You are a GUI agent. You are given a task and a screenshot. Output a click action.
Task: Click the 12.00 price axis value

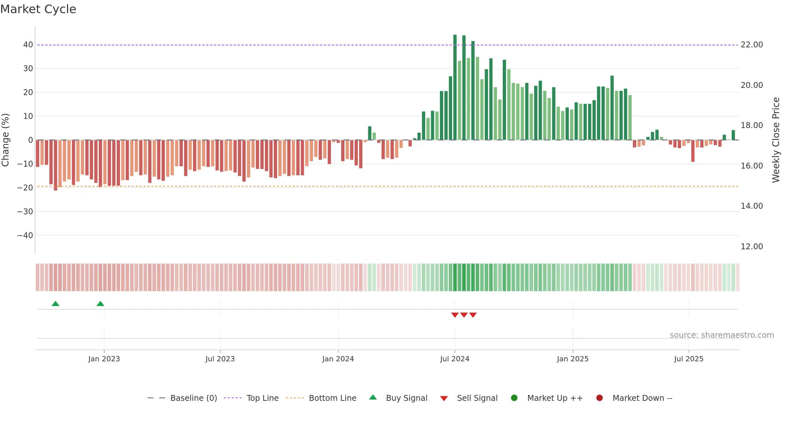[752, 246]
